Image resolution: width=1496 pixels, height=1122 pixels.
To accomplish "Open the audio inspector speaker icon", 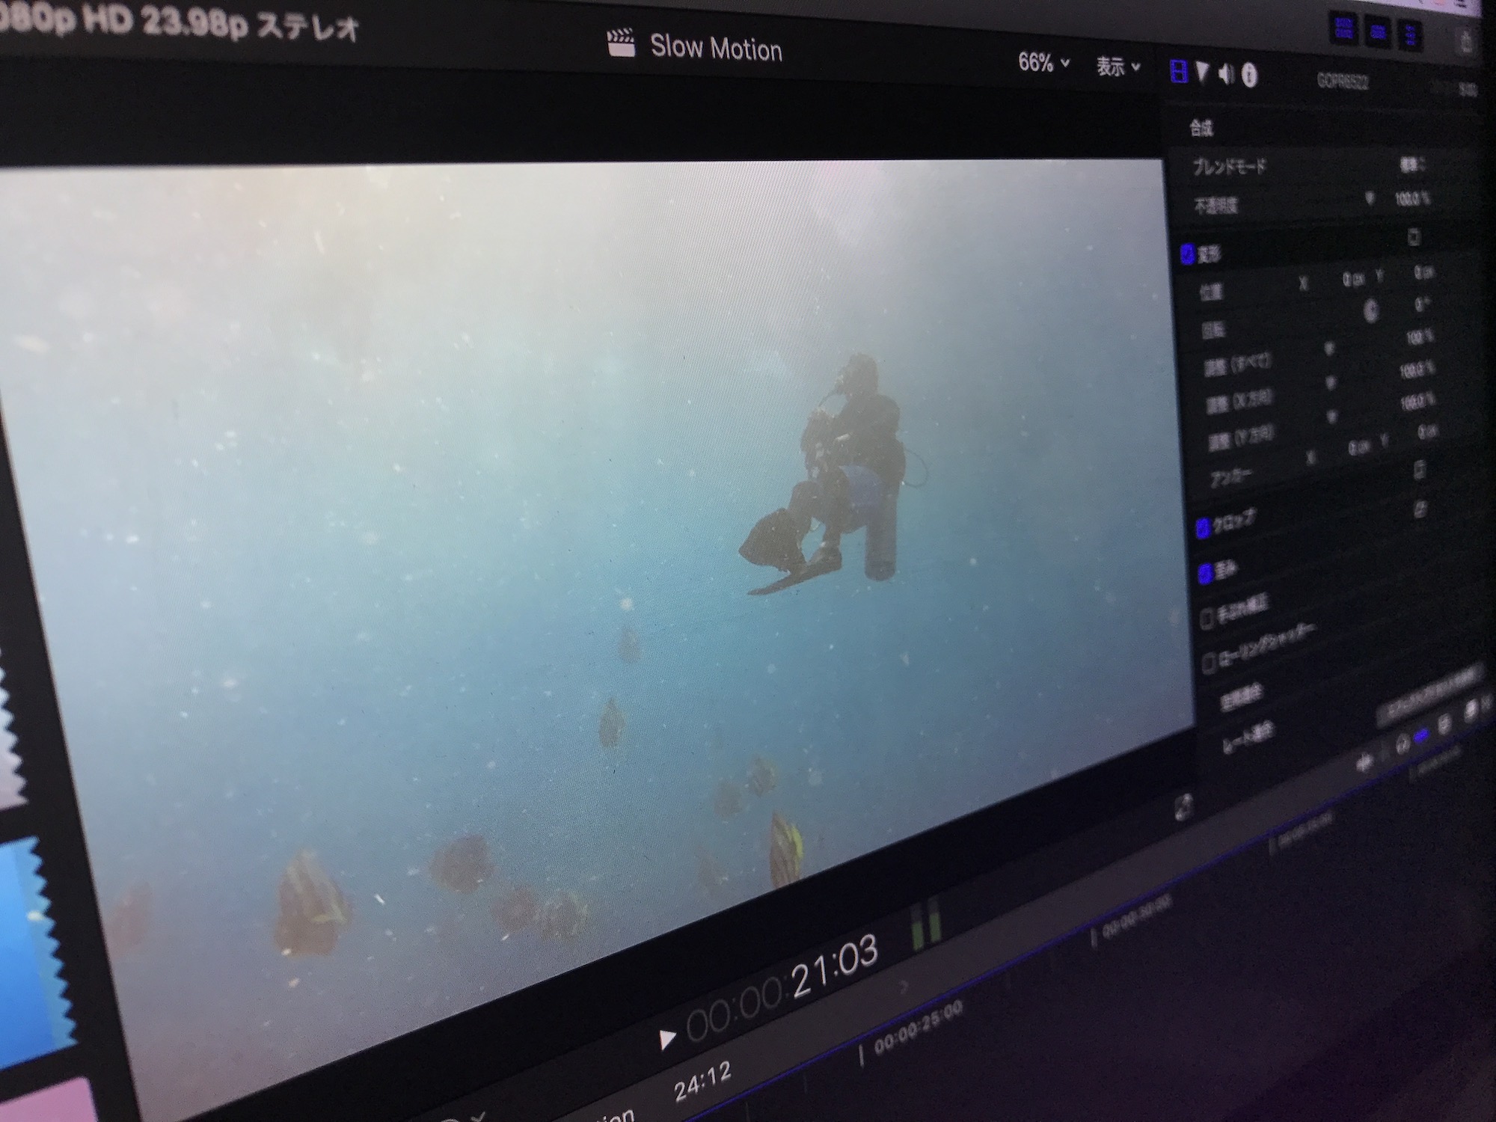I will (x=1226, y=74).
